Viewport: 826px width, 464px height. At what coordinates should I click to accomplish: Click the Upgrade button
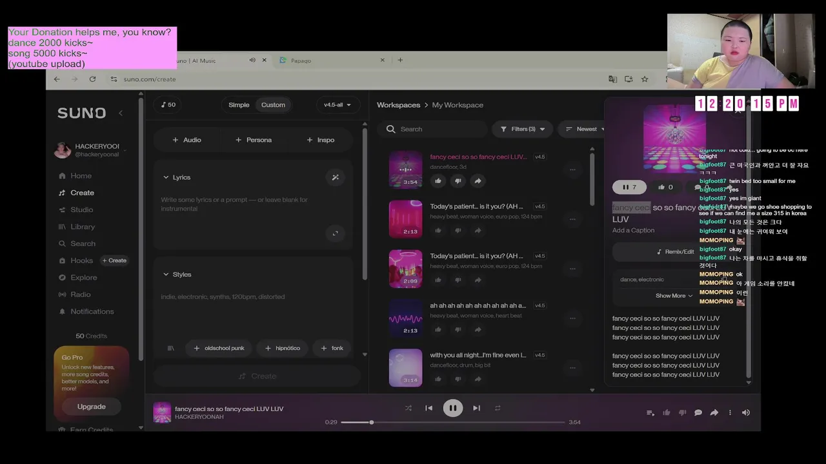92,407
